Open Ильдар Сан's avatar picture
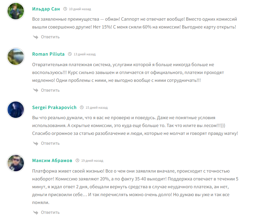This screenshot has width=255, height=221. [16, 11]
